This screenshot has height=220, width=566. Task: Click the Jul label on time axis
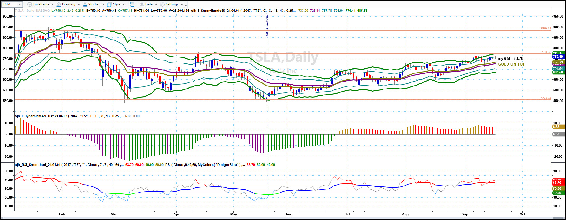348,214
